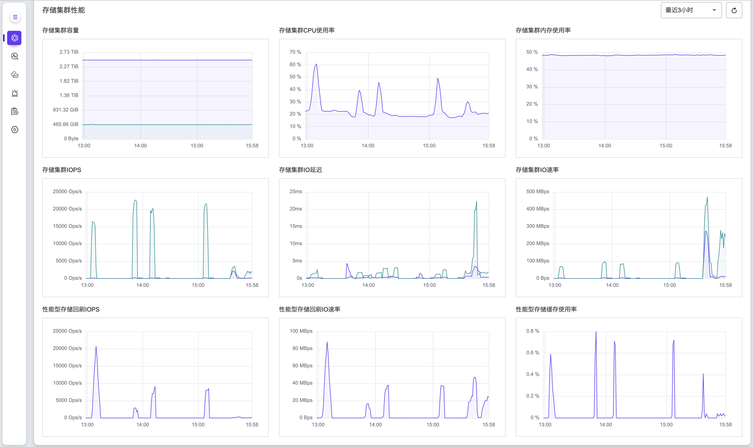This screenshot has height=447, width=753.
Task: Click the 15ms label on IO latency chart
Action: (x=296, y=226)
